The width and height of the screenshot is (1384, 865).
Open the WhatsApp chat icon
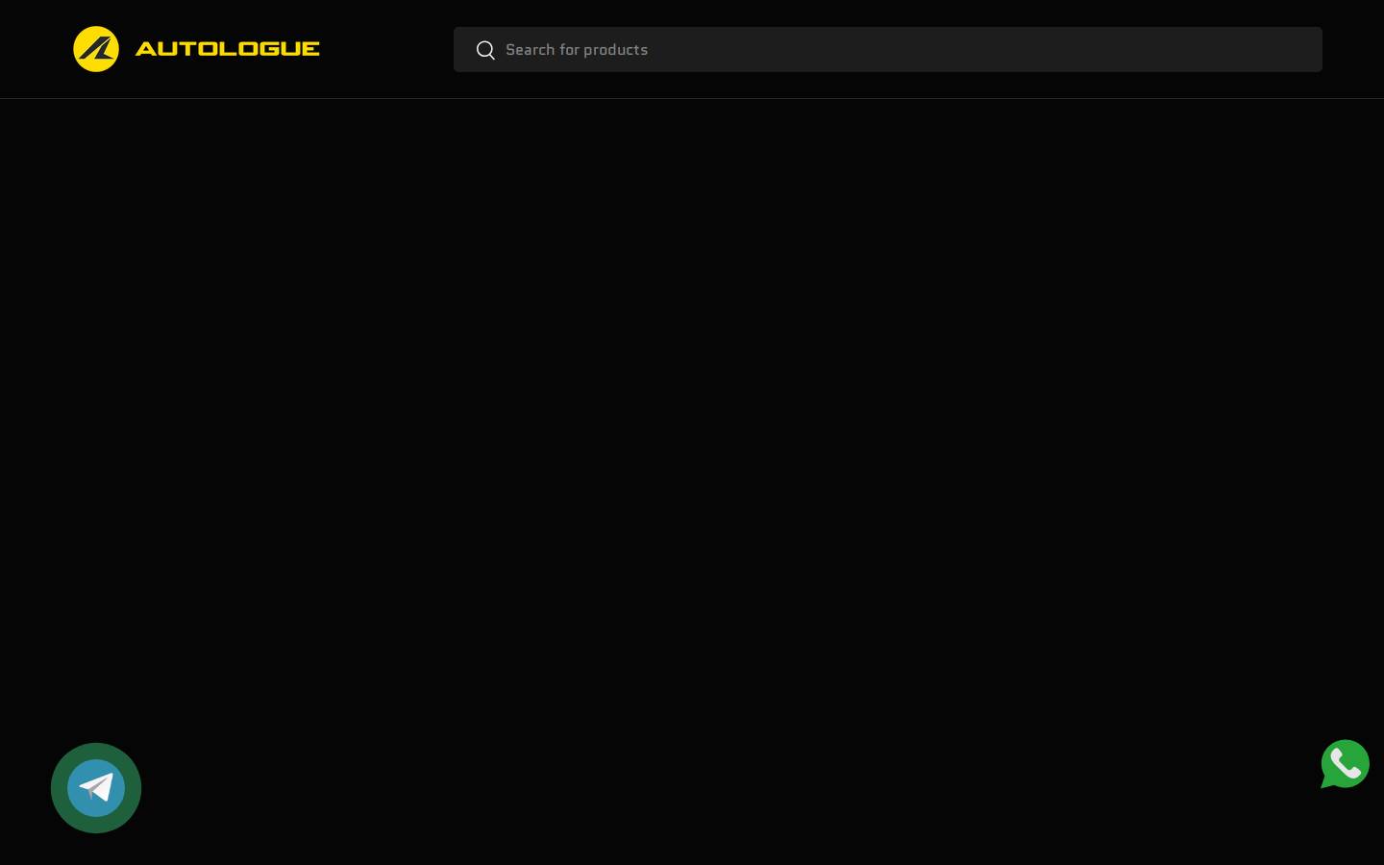[1345, 764]
